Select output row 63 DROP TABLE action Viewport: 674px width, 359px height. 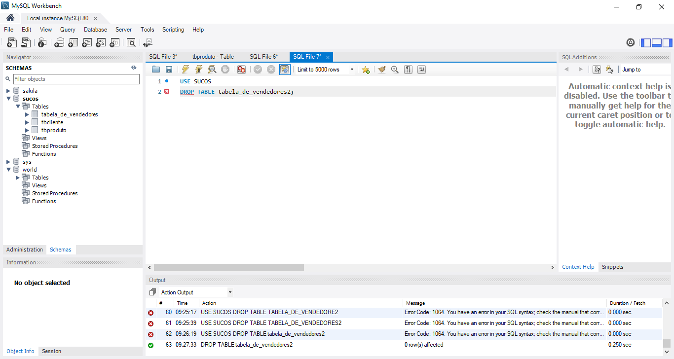click(404, 345)
